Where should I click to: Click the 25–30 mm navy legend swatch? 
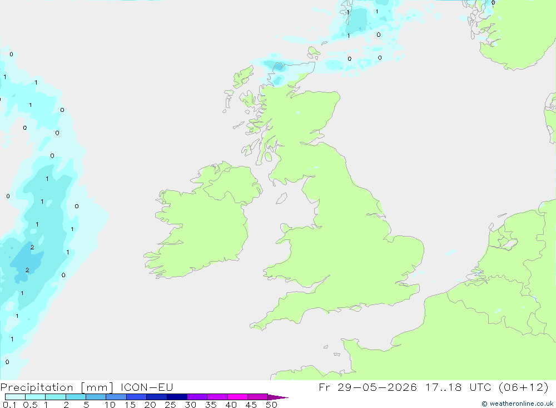(177, 397)
